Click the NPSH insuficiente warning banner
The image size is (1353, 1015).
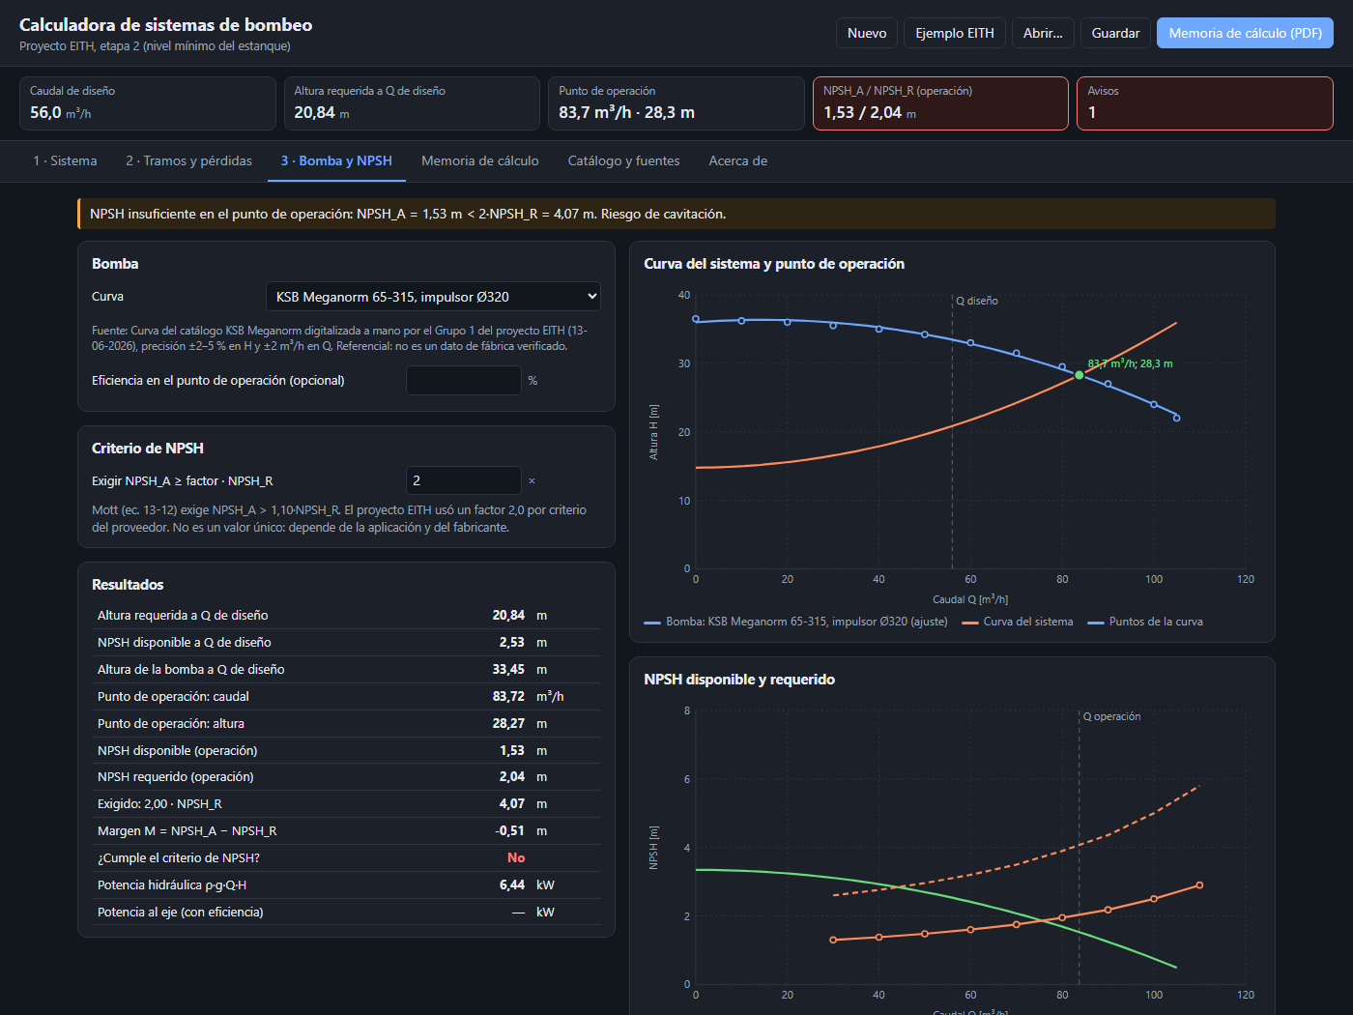tap(676, 214)
